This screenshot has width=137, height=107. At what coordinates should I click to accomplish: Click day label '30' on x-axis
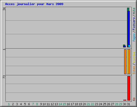click(x=124, y=104)
